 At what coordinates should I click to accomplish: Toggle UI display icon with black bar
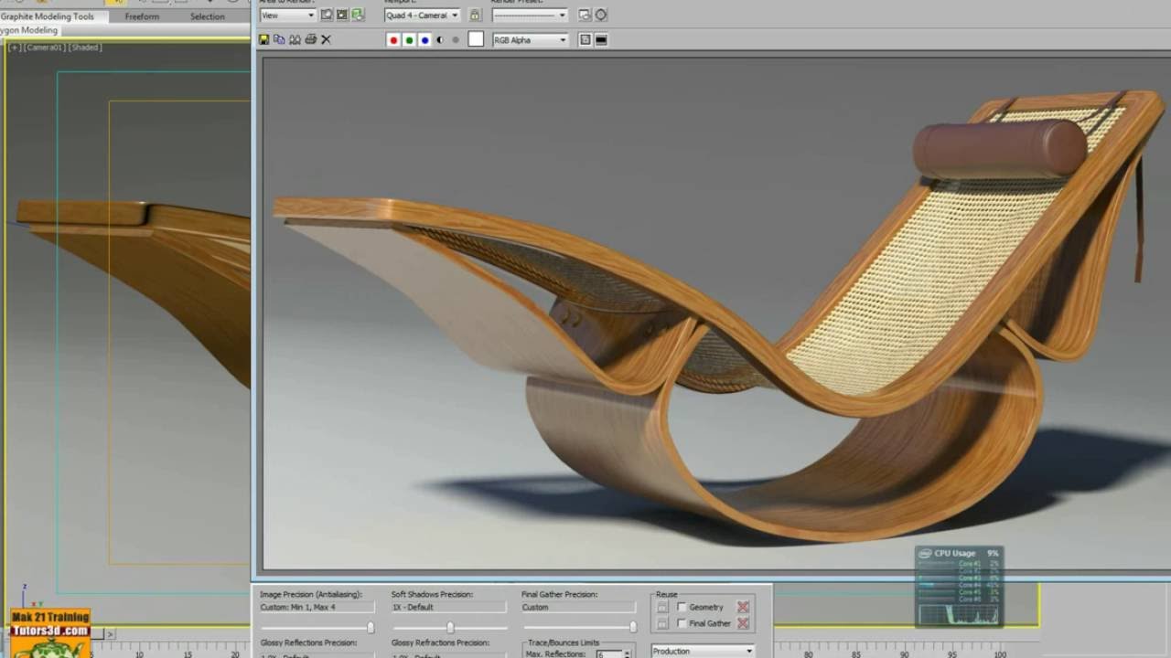601,39
